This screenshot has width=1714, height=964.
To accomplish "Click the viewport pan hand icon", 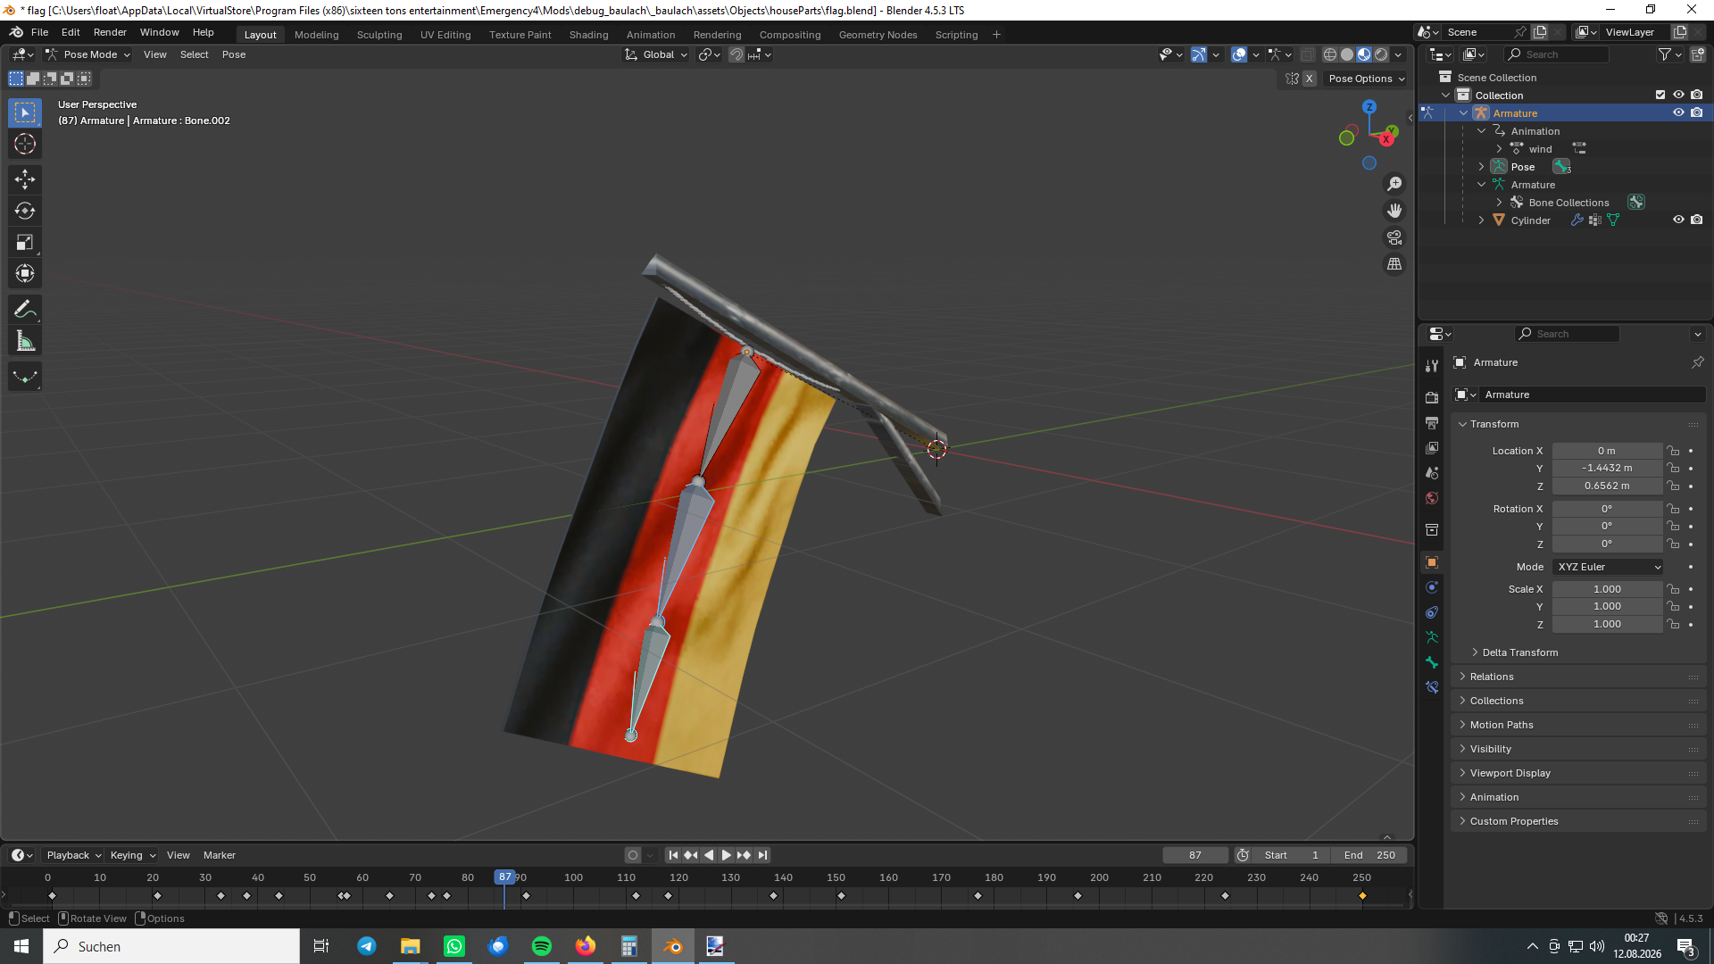I will (1394, 211).
